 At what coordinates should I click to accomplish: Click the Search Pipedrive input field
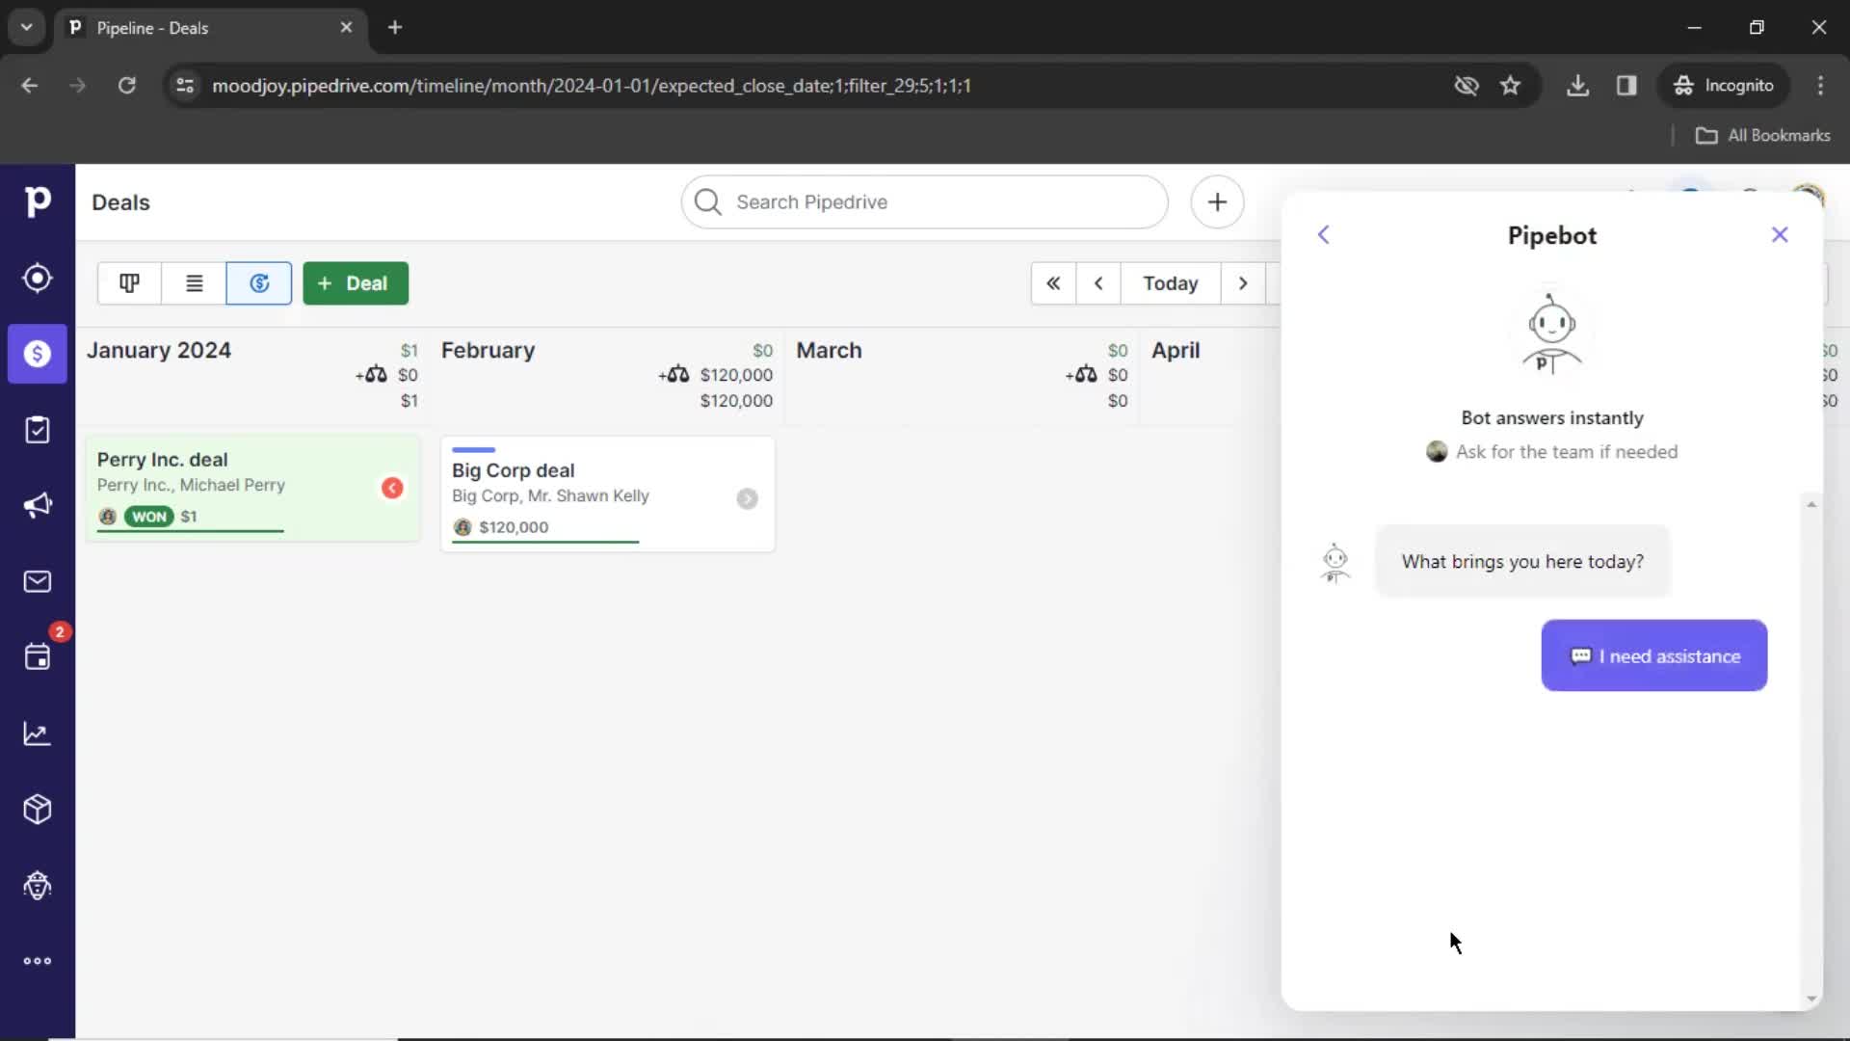pos(926,200)
